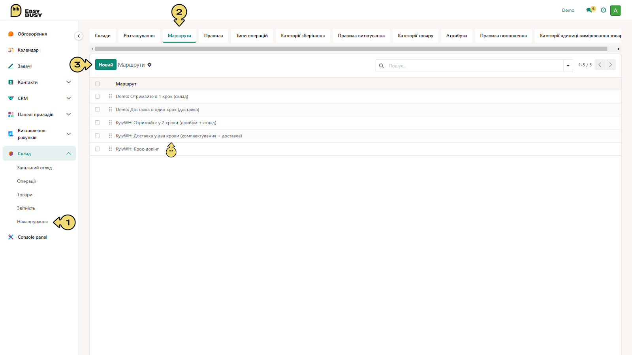
Task: Collapse sidebar with the left chevron button
Action: pyautogui.click(x=79, y=36)
